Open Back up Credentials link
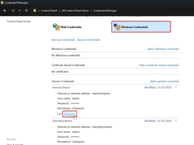The width and height of the screenshot is (194, 145). click(63, 40)
